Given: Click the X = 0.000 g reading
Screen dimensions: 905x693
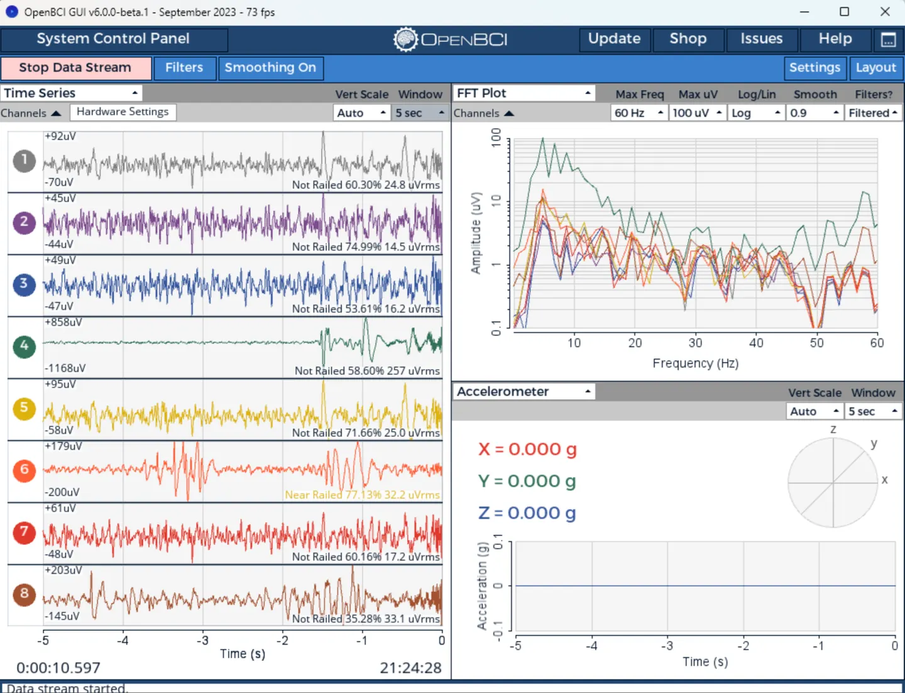Looking at the screenshot, I should point(528,449).
